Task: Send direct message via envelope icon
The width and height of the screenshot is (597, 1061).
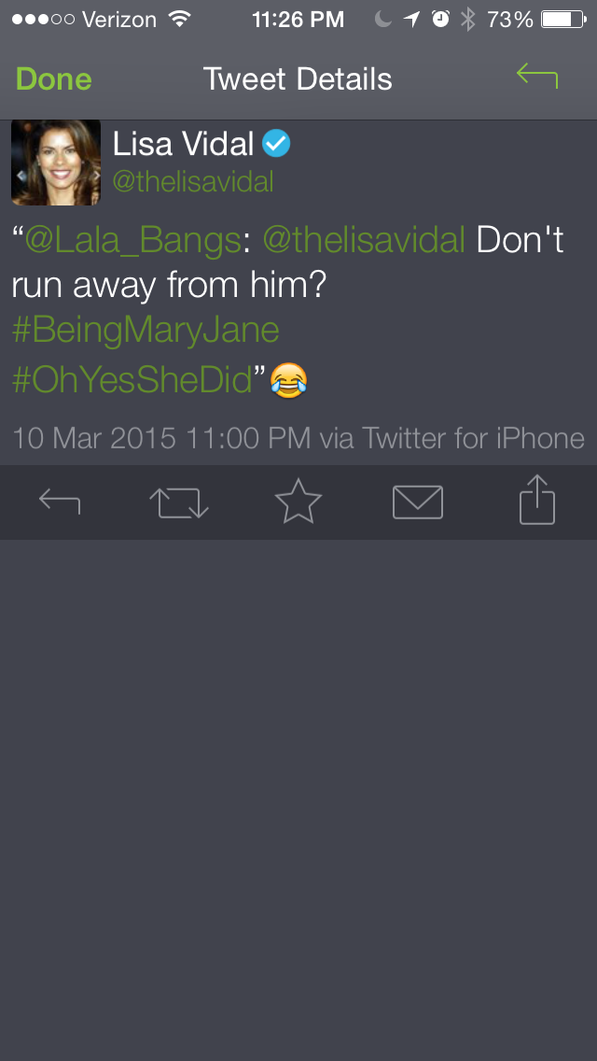Action: click(x=418, y=502)
